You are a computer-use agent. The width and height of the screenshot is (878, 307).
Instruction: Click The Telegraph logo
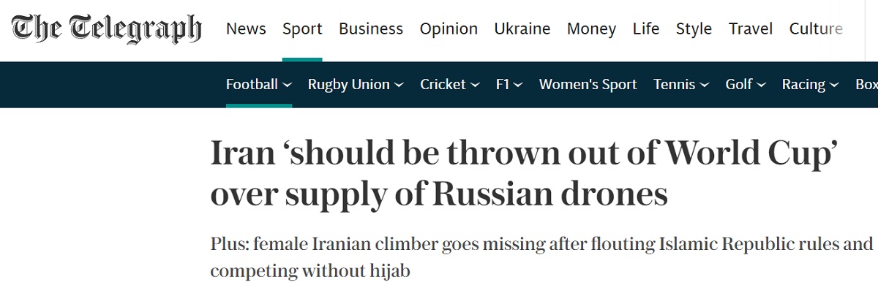(x=106, y=29)
